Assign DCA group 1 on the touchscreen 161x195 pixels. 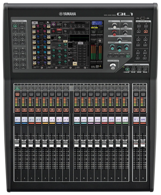coord(80,46)
